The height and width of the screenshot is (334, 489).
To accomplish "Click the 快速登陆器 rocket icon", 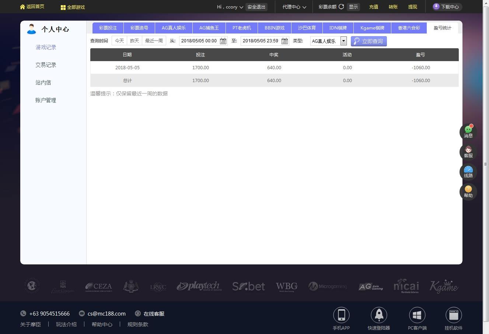I will [379, 315].
